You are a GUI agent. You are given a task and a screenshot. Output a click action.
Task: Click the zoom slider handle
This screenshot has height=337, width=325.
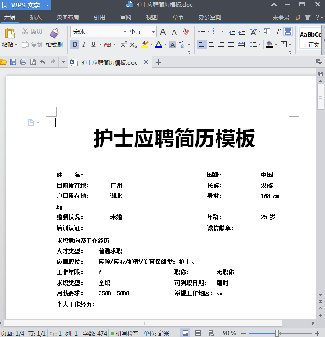(277, 333)
